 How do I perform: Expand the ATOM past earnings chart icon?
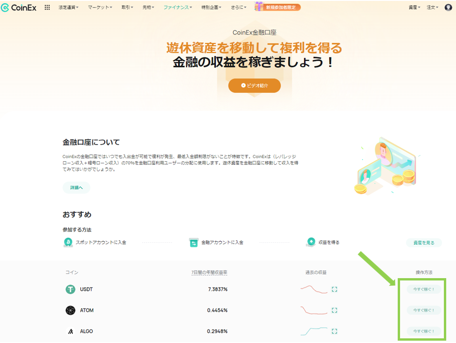pyautogui.click(x=334, y=310)
